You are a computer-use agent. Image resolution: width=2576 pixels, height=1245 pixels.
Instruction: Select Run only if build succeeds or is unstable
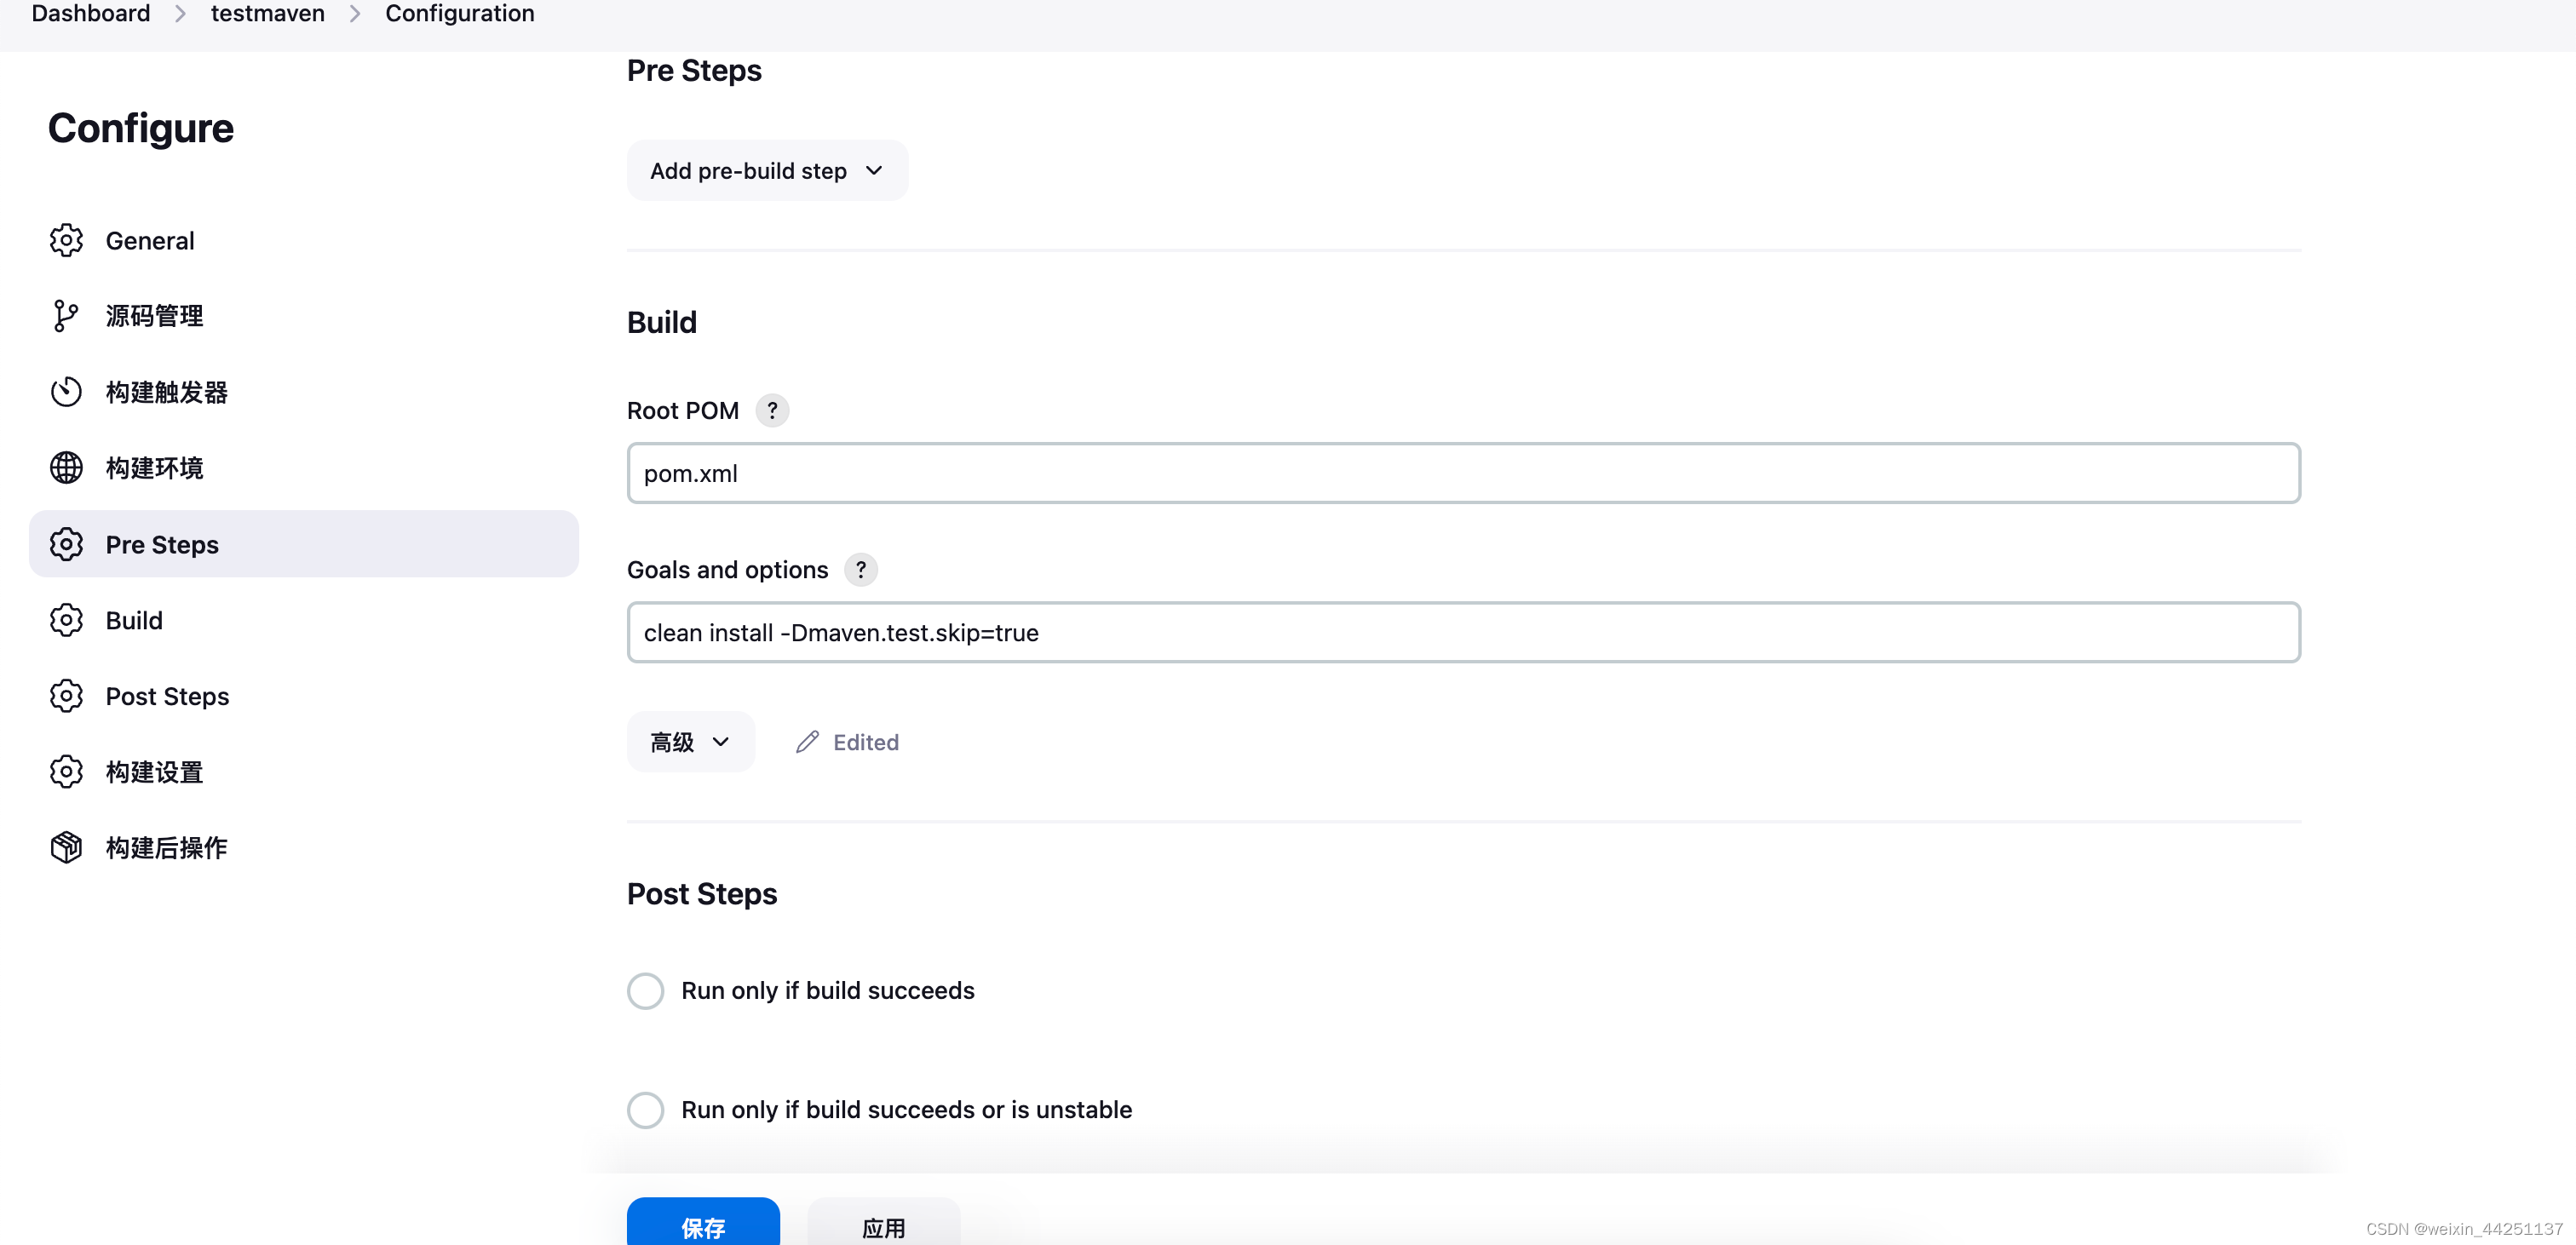pos(644,1110)
